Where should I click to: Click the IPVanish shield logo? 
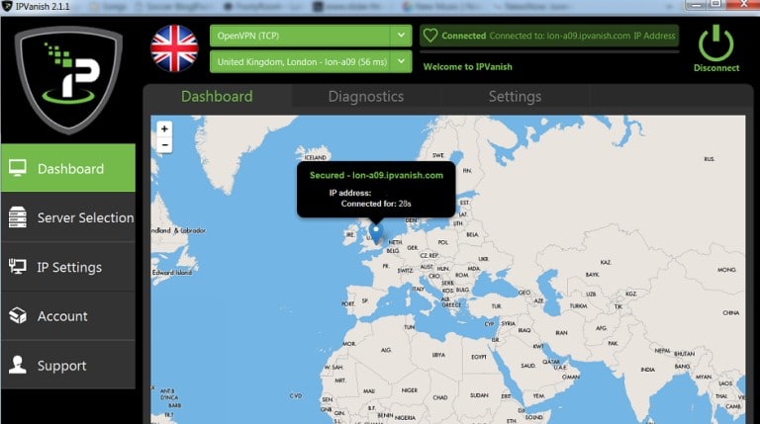(68, 79)
